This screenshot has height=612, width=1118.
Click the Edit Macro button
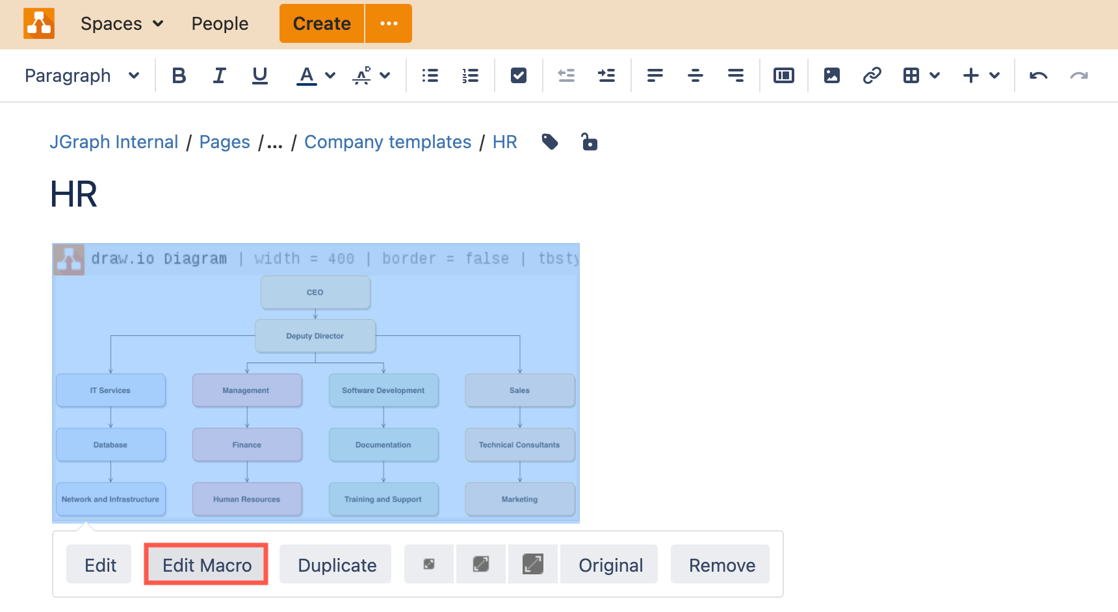206,564
